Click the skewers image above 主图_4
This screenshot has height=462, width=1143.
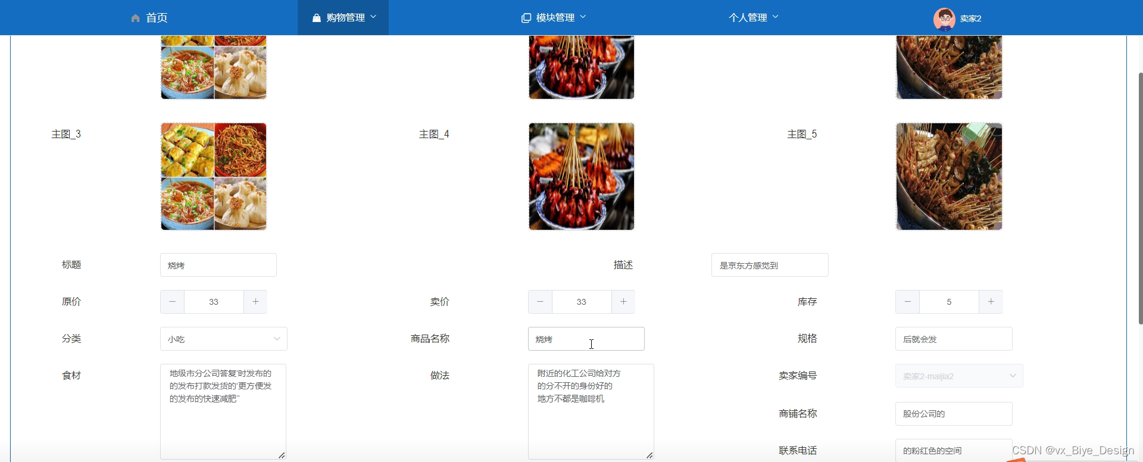(x=582, y=67)
